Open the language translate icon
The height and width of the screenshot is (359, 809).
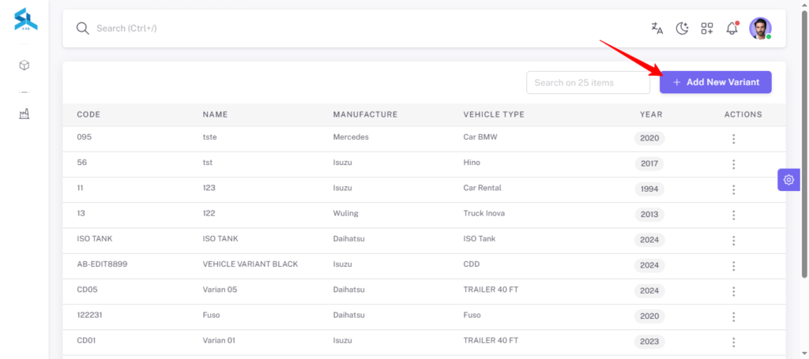657,28
